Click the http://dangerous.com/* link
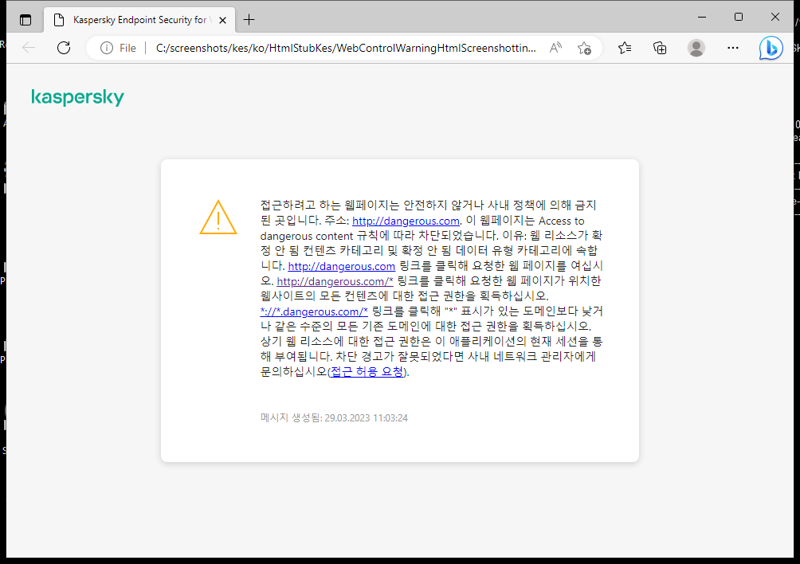 click(x=334, y=281)
